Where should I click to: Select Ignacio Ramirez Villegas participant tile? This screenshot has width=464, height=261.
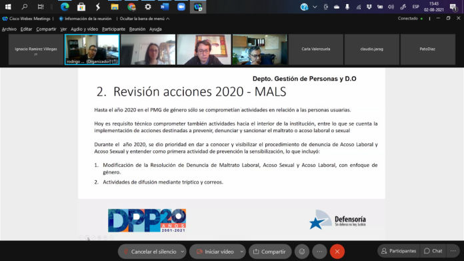(36, 49)
